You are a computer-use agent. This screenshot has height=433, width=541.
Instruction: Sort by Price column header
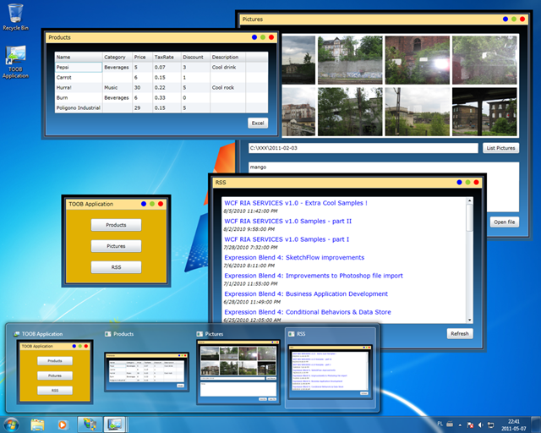(x=143, y=57)
